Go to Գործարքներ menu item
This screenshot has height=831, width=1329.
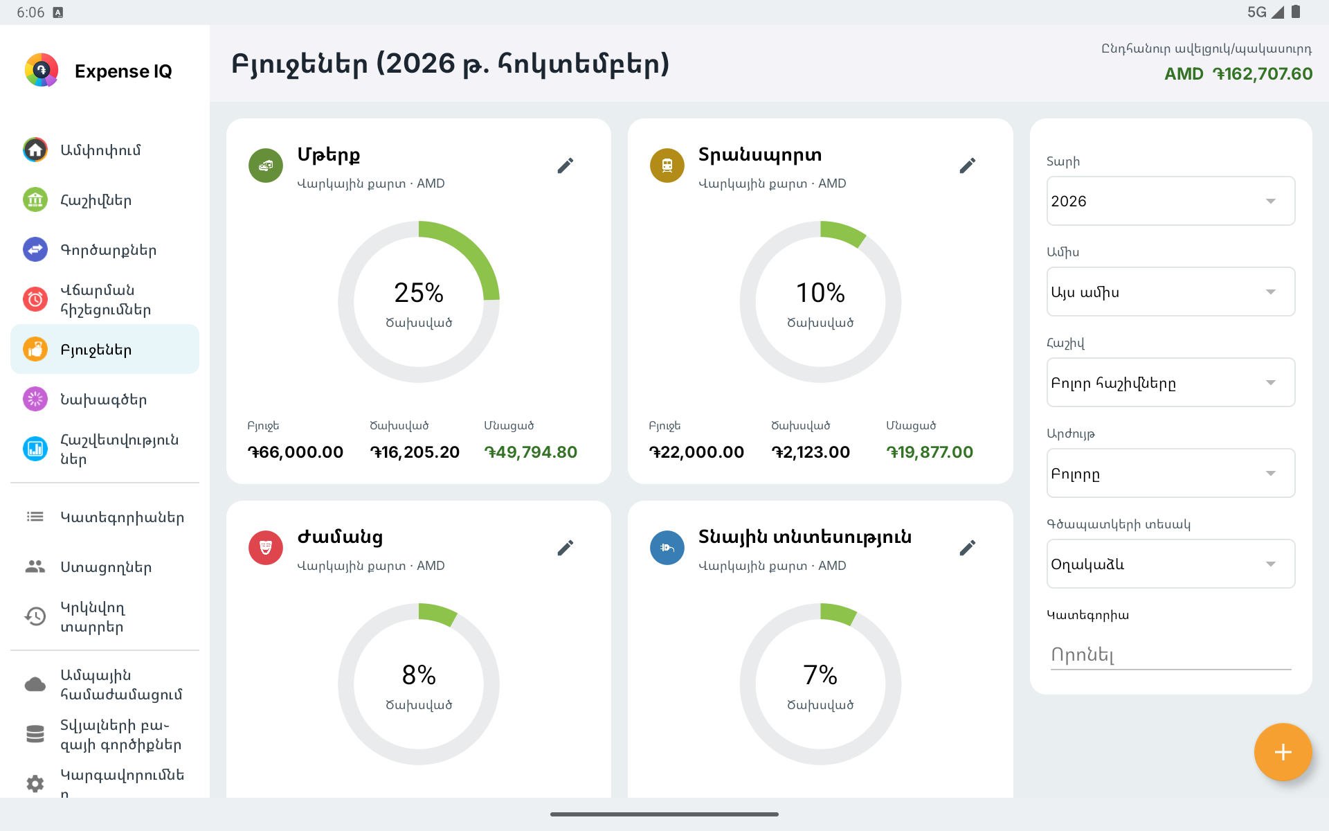[105, 249]
